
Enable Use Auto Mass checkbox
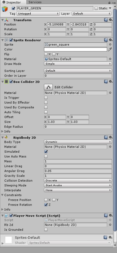[x=46, y=156]
